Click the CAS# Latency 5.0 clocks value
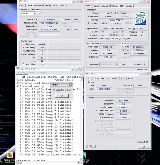The width and height of the screenshot is (160, 165). [x=123, y=107]
